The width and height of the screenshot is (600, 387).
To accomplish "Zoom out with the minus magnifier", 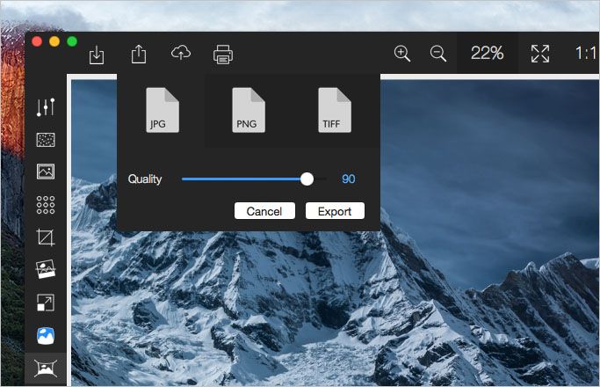I will tap(437, 54).
